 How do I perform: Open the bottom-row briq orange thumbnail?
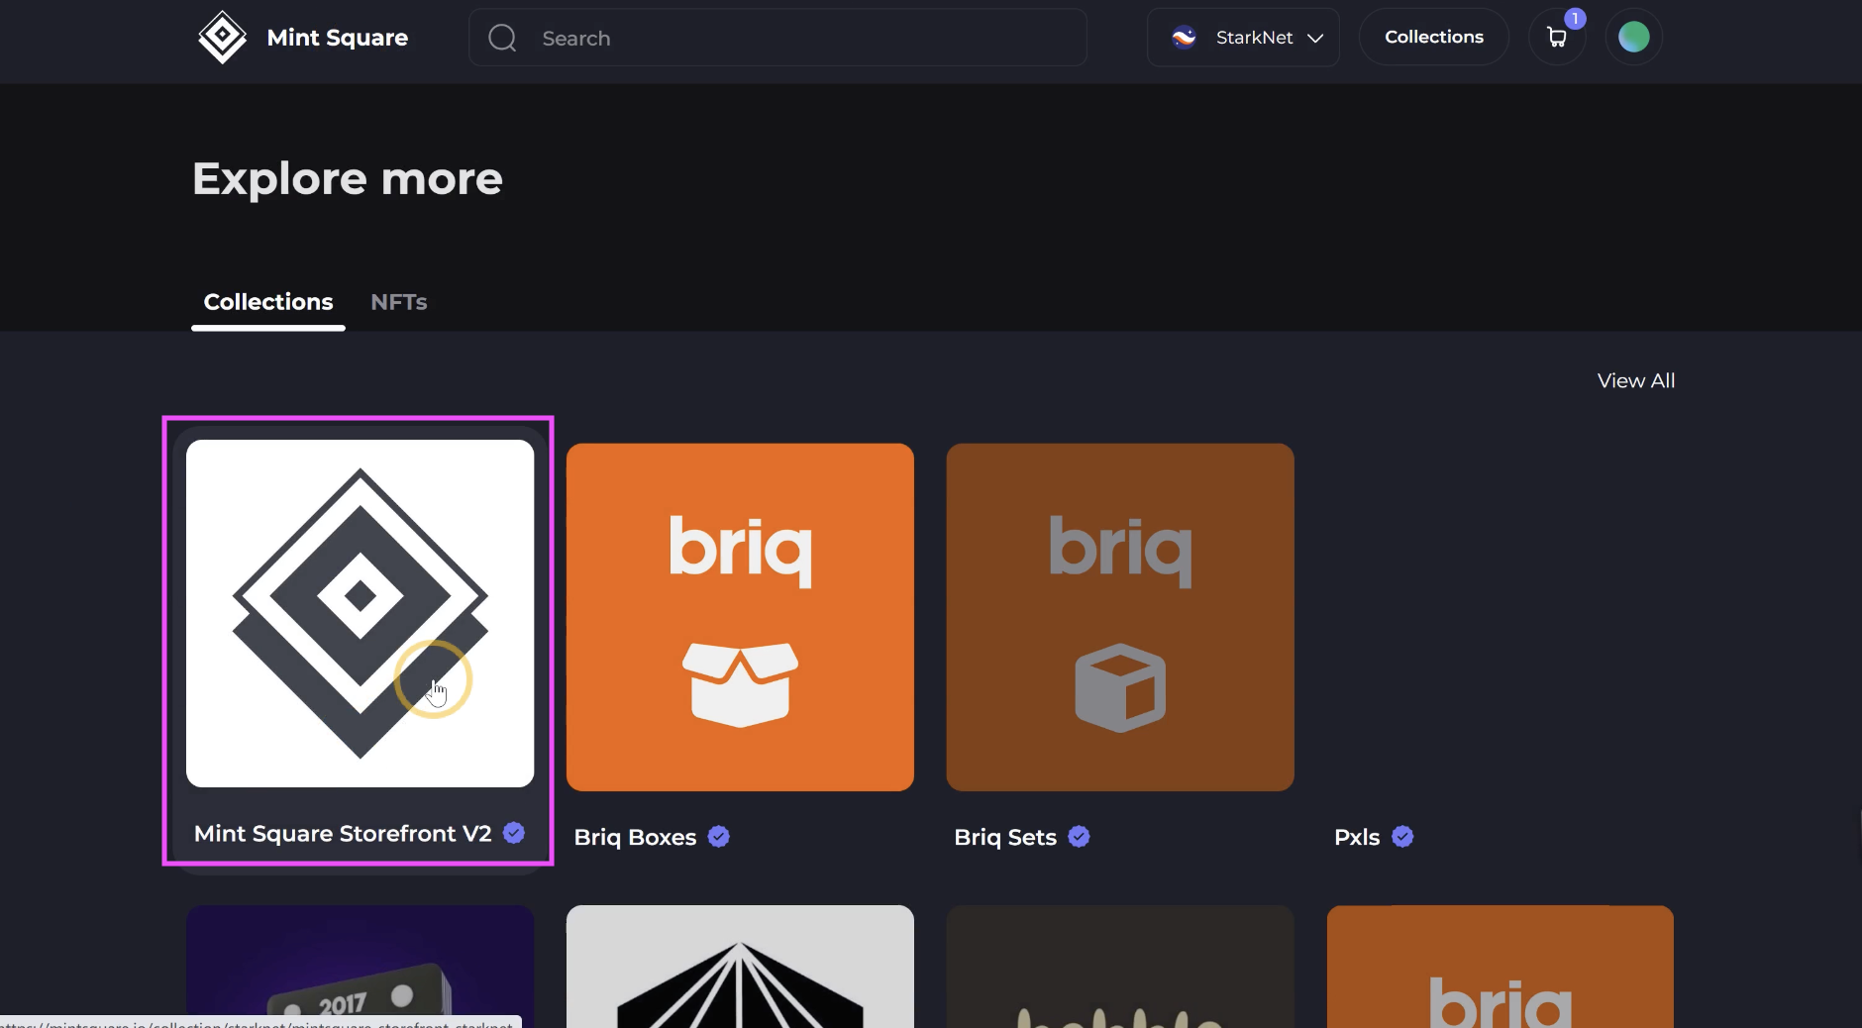click(x=1500, y=967)
